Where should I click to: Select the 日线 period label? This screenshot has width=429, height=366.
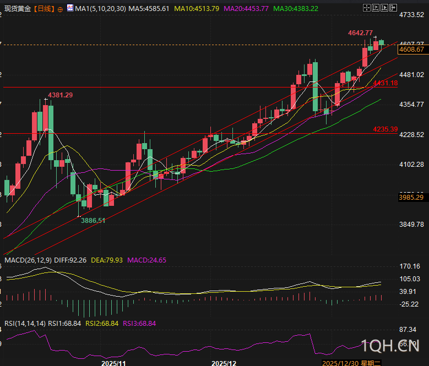[x=44, y=9]
